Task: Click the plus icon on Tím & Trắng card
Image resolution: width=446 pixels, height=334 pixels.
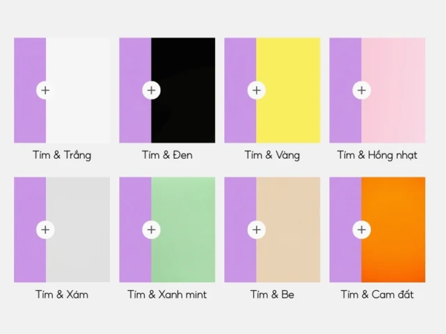Action: pos(45,90)
